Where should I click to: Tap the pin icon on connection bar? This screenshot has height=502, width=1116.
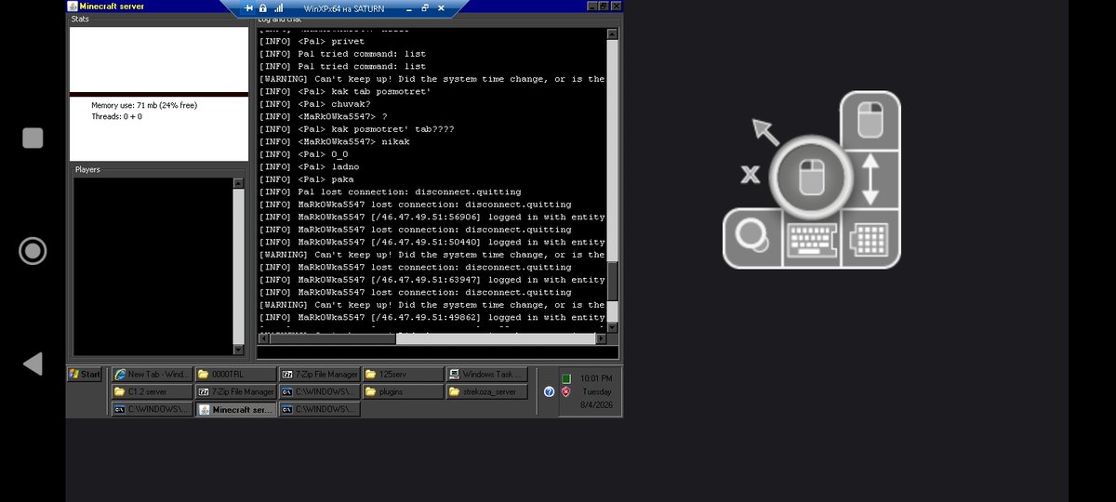[249, 7]
